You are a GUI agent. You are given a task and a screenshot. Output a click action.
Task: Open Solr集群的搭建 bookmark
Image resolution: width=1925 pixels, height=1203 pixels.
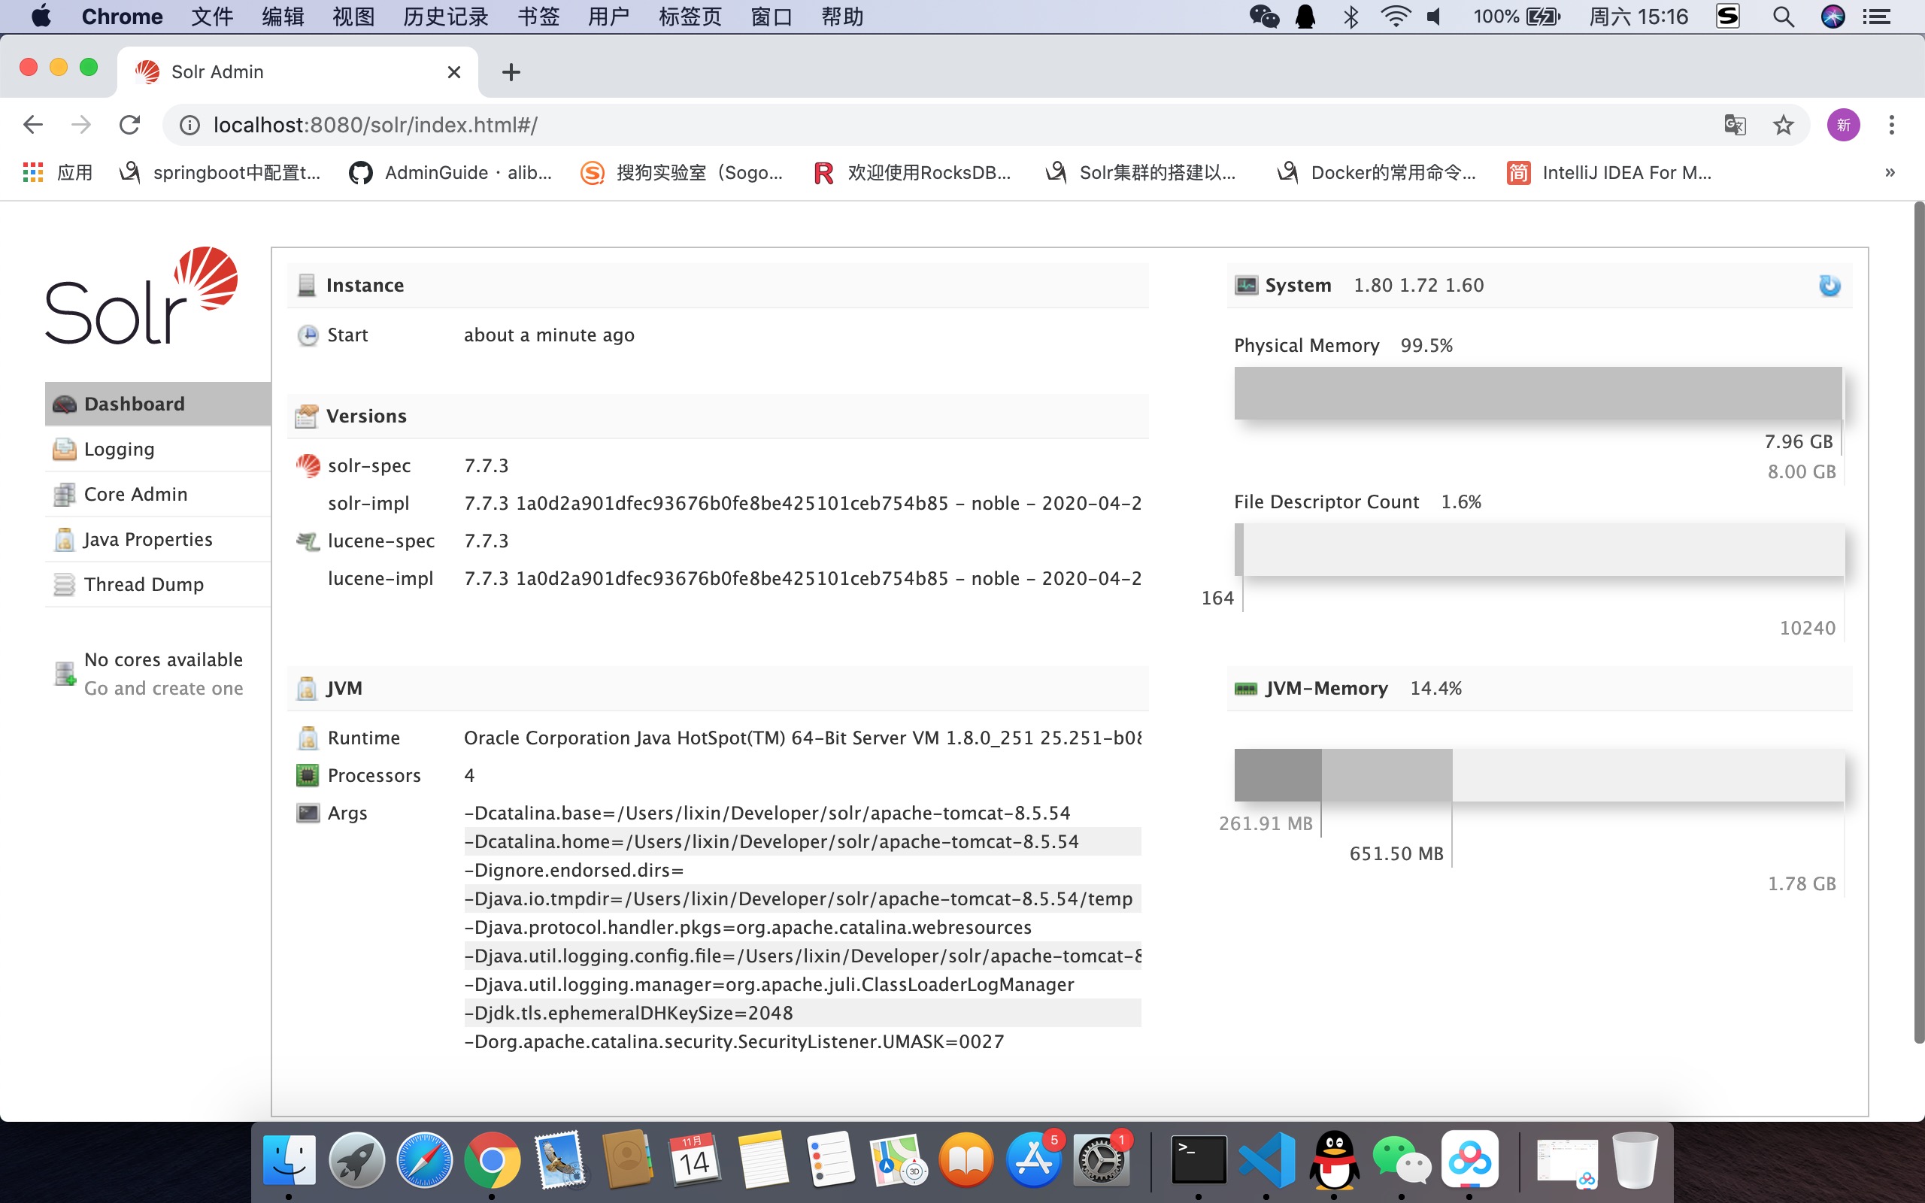1141,173
